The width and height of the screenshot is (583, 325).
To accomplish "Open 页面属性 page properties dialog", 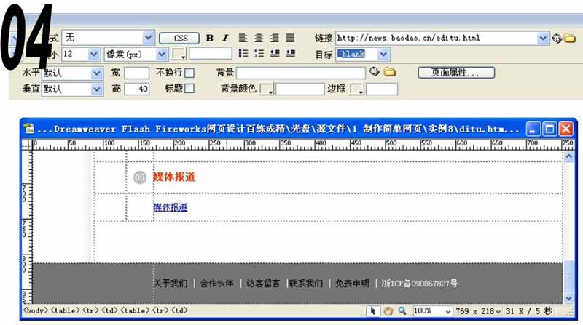I will [x=456, y=73].
